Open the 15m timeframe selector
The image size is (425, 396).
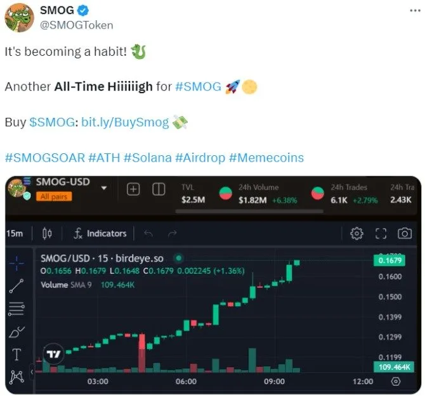tap(15, 234)
